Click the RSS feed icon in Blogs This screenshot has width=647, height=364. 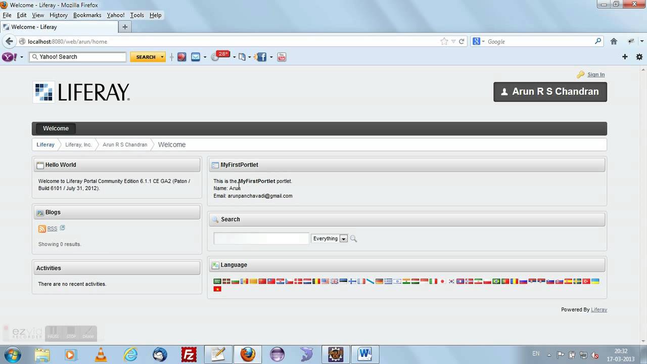pyautogui.click(x=42, y=229)
